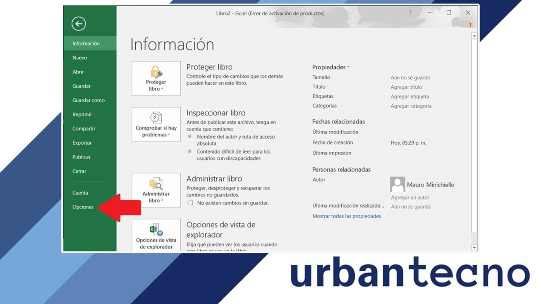Click the author avatar picture

pyautogui.click(x=398, y=184)
